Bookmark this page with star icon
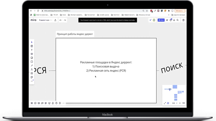 [x=147, y=11]
